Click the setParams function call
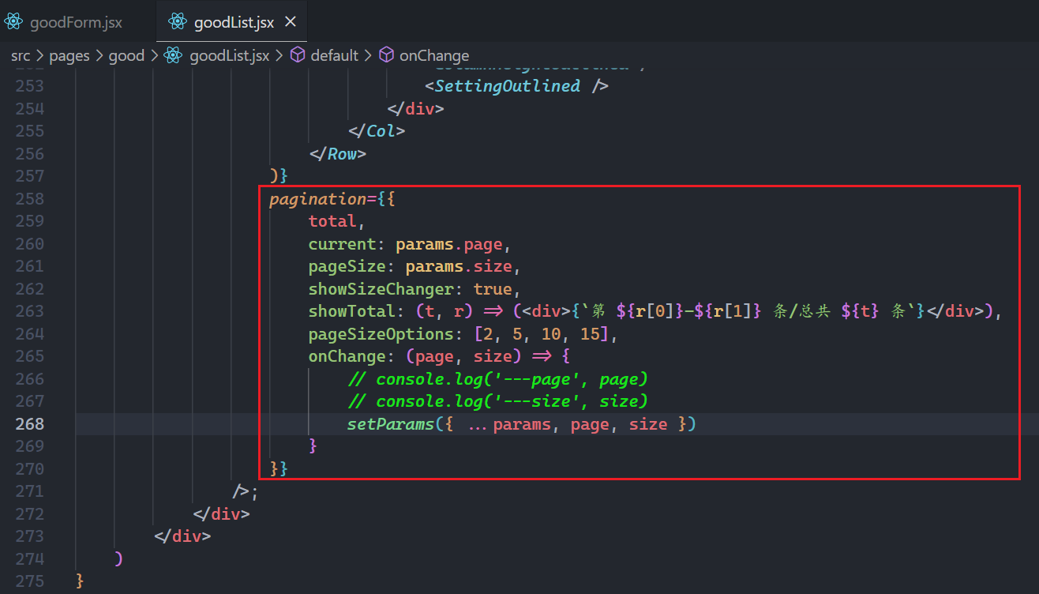 click(391, 423)
